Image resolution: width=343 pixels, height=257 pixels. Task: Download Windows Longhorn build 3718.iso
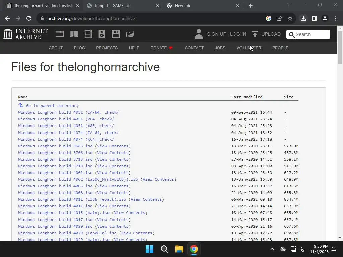(55, 166)
